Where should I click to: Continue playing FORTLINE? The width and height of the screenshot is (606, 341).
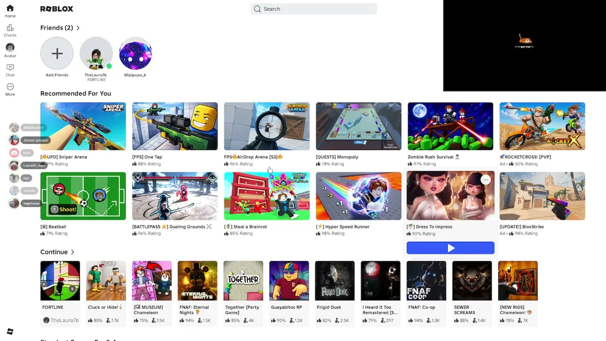(x=60, y=281)
